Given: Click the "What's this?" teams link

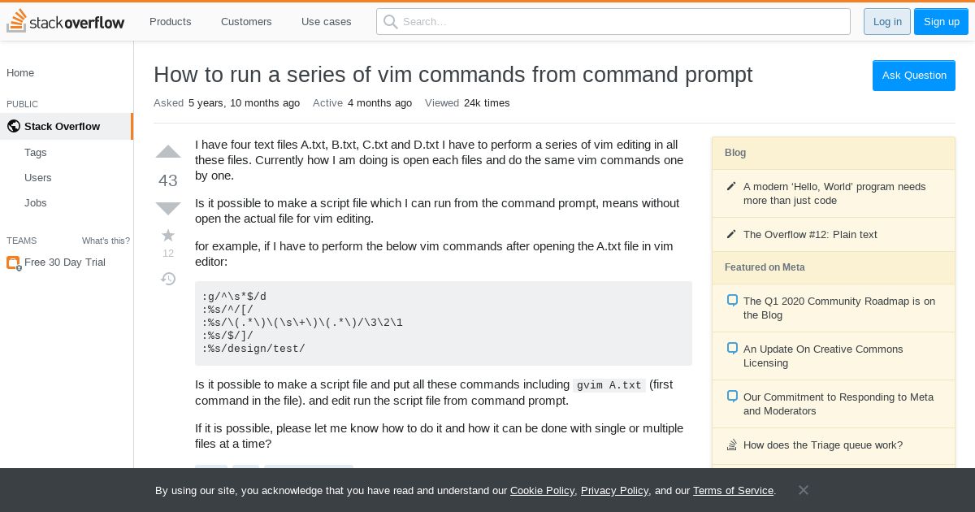Looking at the screenshot, I should pyautogui.click(x=106, y=241).
